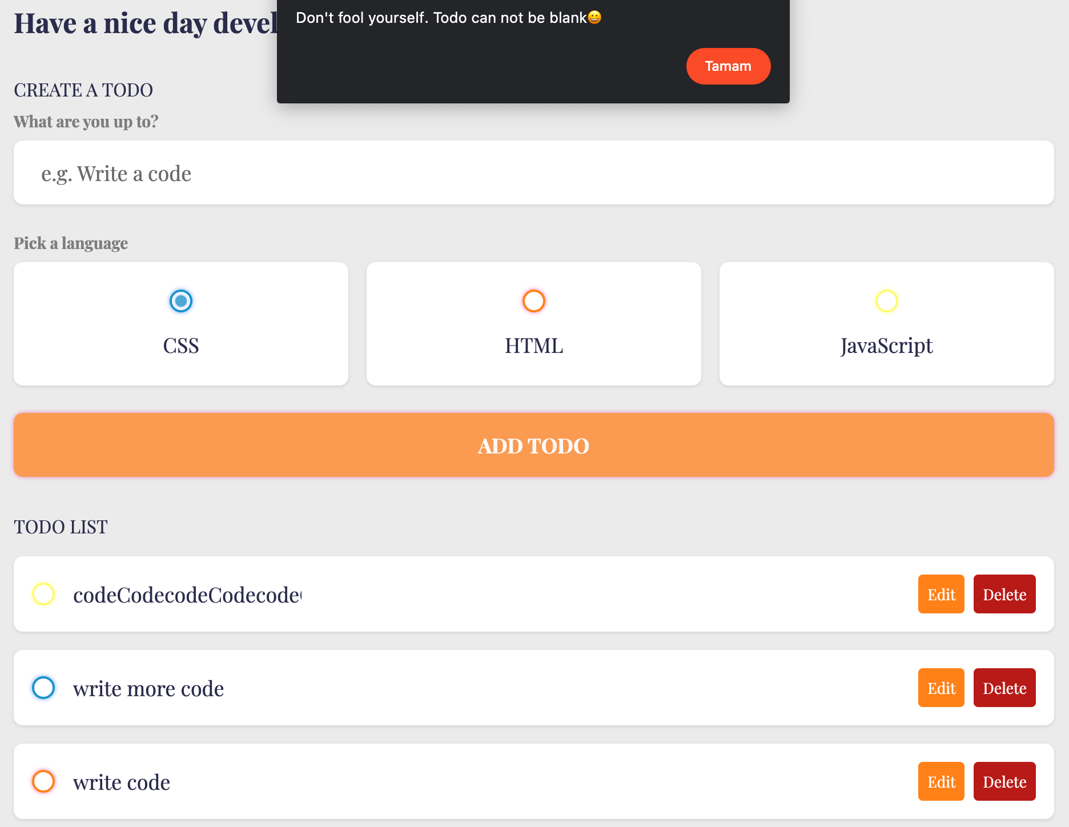Click the ADD TODO button

click(x=533, y=445)
